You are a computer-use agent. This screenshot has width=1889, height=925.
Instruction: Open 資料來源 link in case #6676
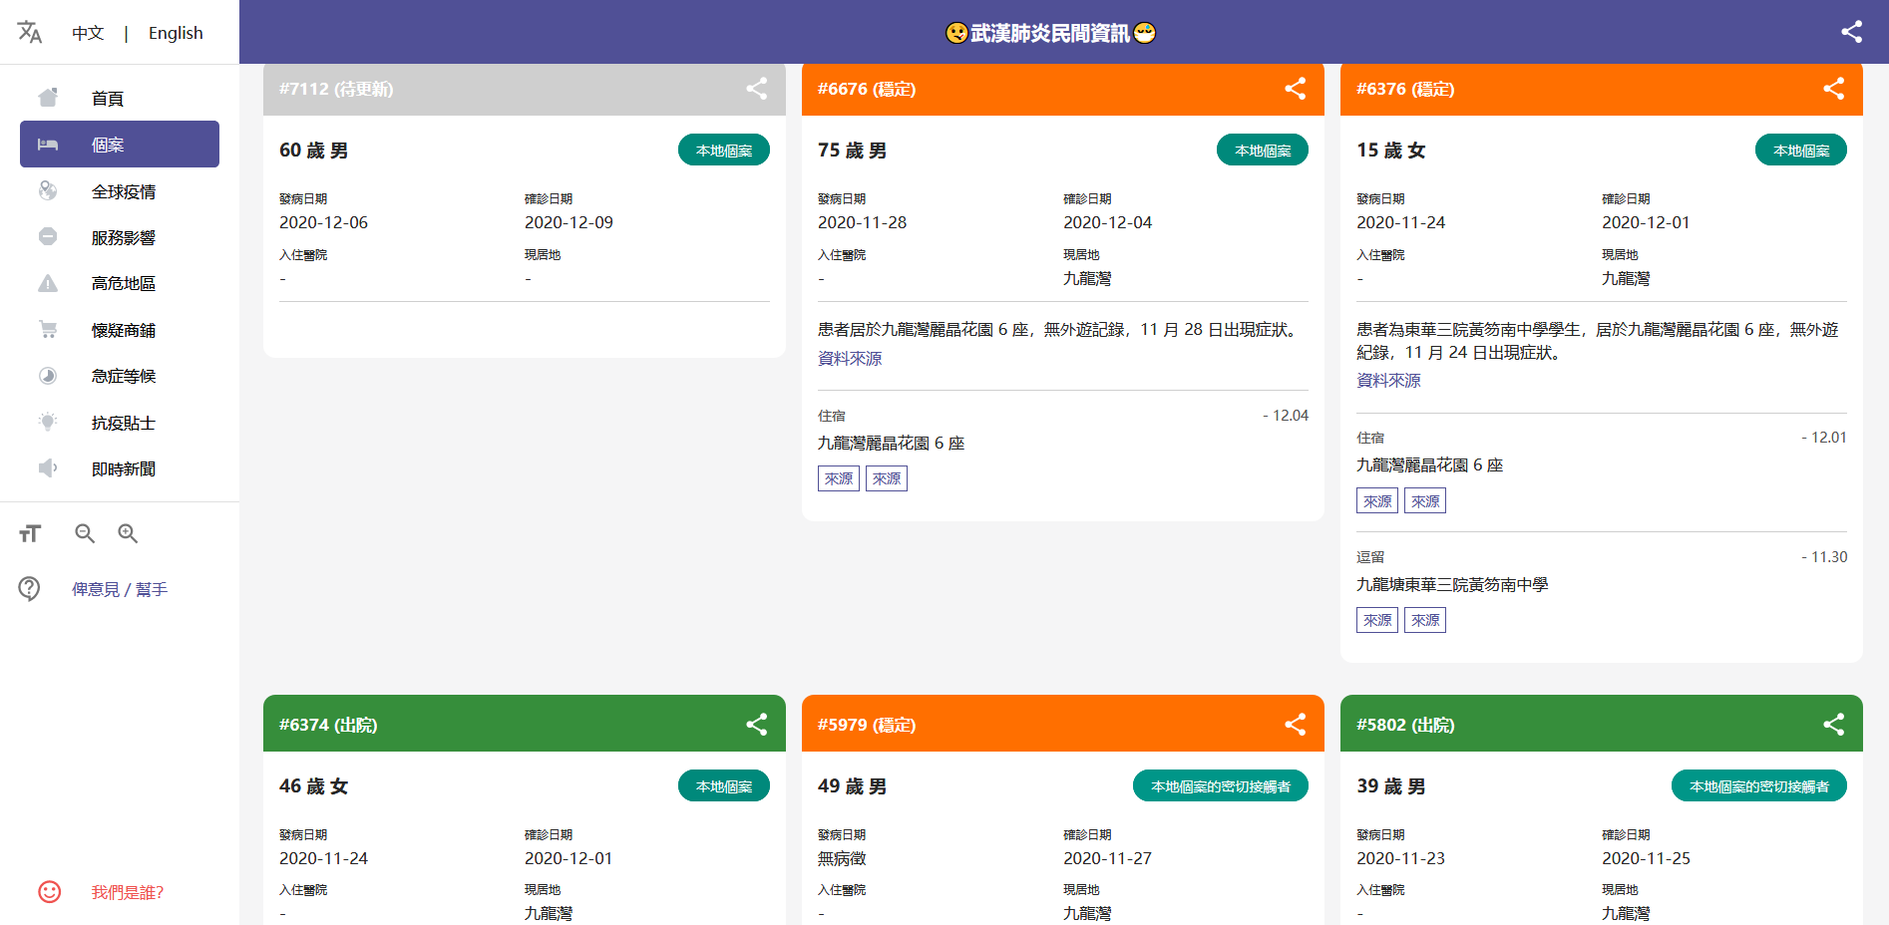pos(850,358)
